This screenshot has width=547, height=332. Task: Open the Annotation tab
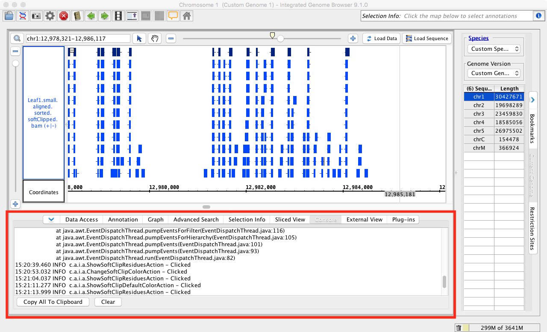tap(123, 219)
